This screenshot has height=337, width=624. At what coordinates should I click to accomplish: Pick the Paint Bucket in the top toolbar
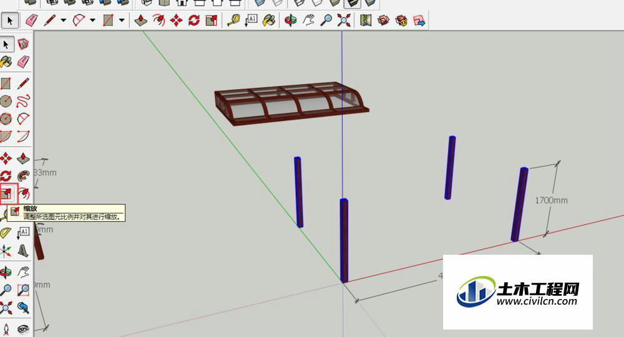tap(270, 21)
